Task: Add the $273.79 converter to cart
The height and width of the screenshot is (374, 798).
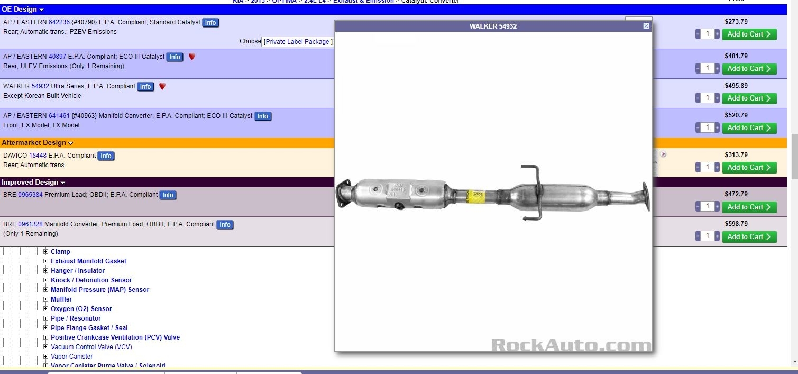Action: [x=749, y=34]
